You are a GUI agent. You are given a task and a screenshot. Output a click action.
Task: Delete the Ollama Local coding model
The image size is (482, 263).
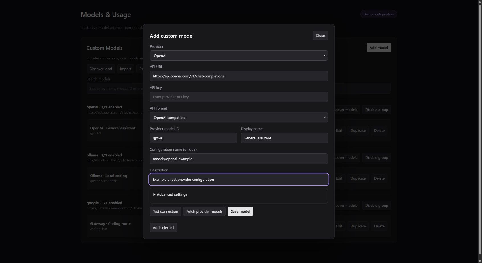(379, 178)
